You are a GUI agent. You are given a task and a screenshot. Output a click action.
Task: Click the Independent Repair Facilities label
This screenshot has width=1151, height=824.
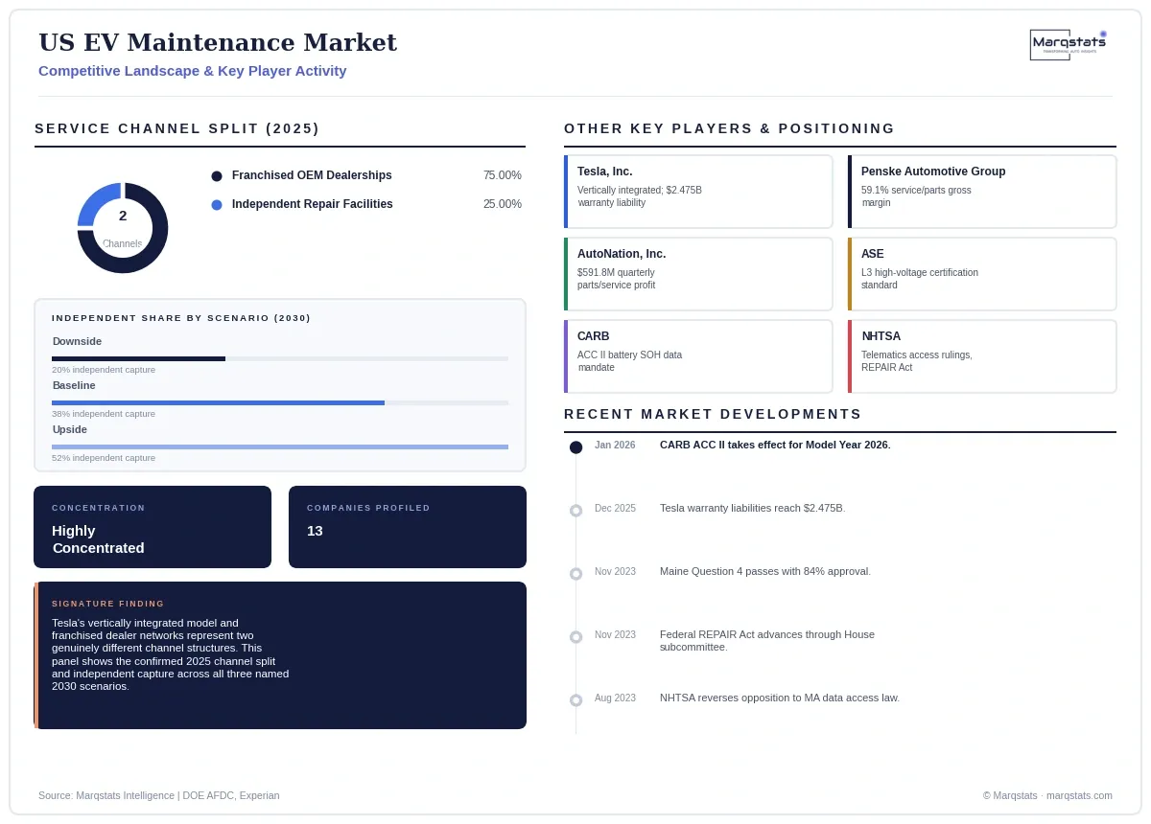click(313, 204)
